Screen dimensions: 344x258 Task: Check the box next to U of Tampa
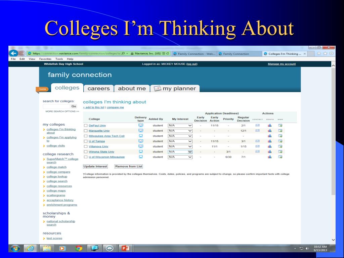coord(86,141)
